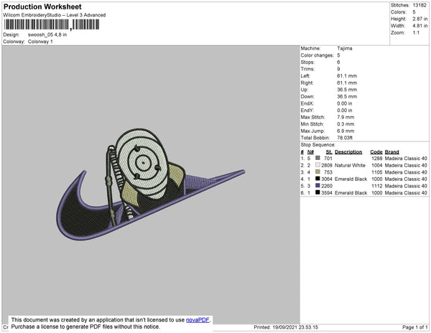Select the Production Worksheet title
The width and height of the screenshot is (431, 333).
click(x=42, y=6)
